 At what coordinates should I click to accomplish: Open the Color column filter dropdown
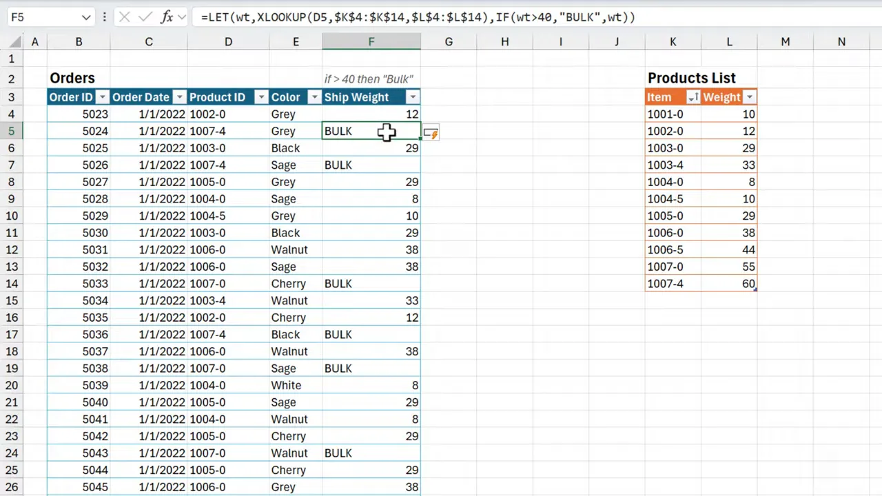pyautogui.click(x=314, y=96)
